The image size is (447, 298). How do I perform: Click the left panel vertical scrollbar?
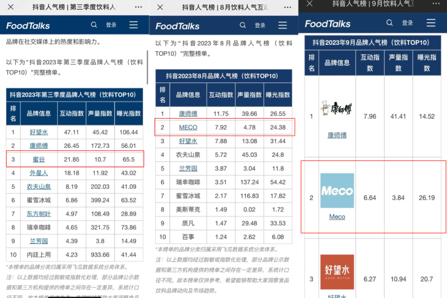pyautogui.click(x=147, y=67)
